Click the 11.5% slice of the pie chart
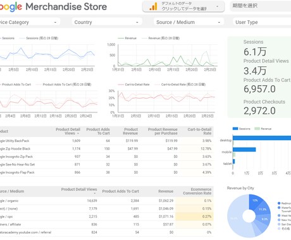The width and height of the screenshot is (291, 240). click(x=263, y=209)
